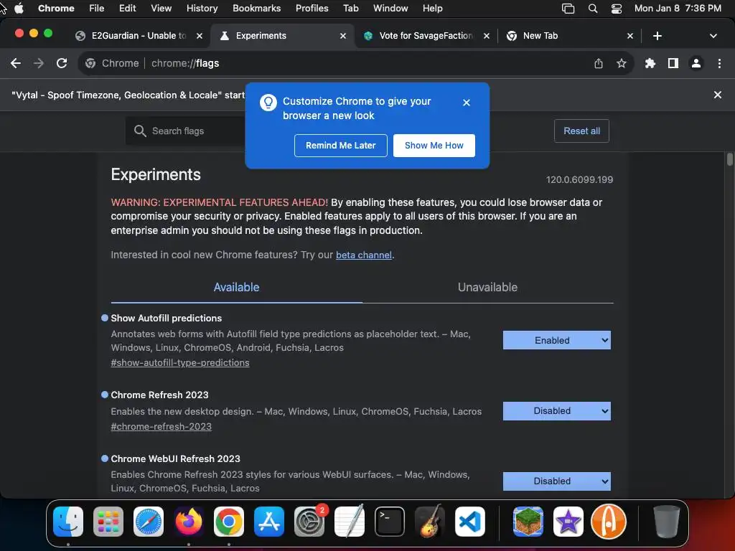Focus the Search flags field
The width and height of the screenshot is (735, 551).
tap(187, 131)
